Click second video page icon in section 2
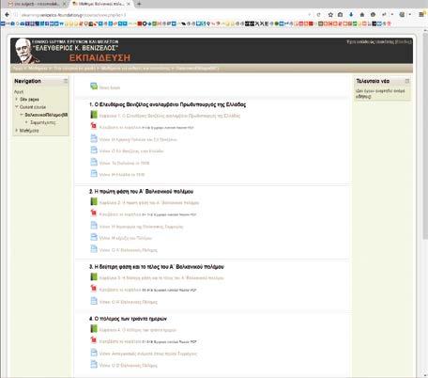Screen dimensions: 428x378 (x=94, y=237)
